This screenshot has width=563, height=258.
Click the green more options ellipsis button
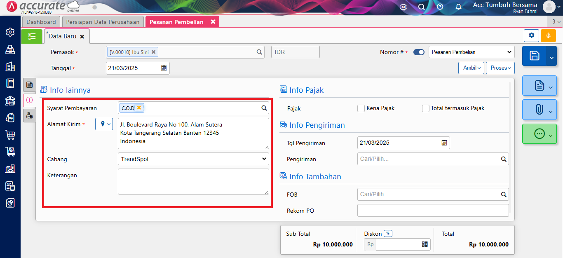pos(540,134)
